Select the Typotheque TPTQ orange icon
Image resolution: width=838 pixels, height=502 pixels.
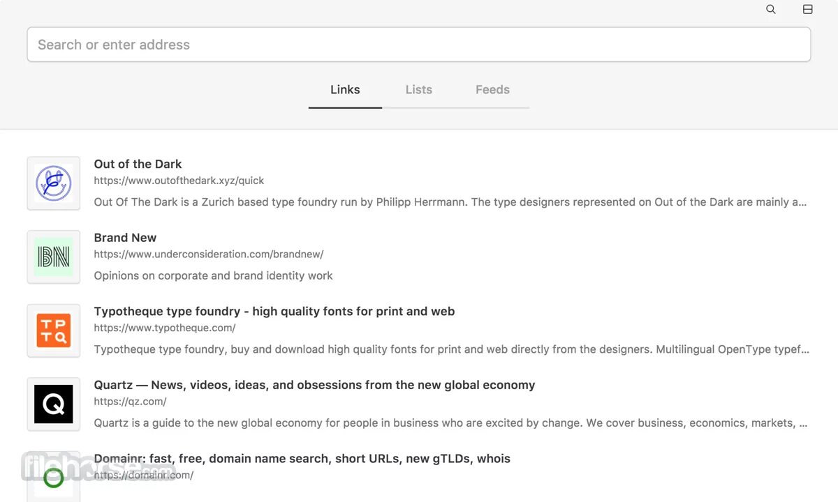pos(54,330)
